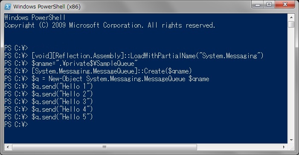Click the $qname SampleQueue assignment line
This screenshot has height=155, width=299.
(71, 63)
